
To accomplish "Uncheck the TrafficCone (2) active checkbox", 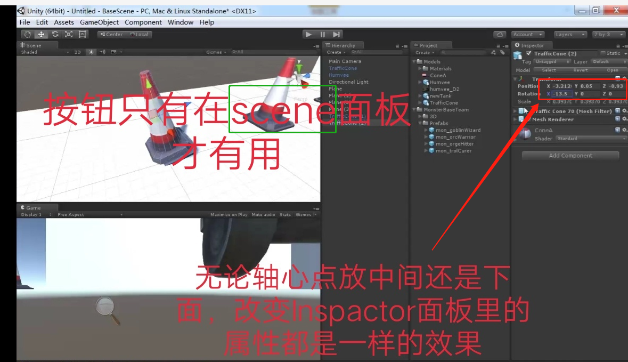I will coord(528,53).
